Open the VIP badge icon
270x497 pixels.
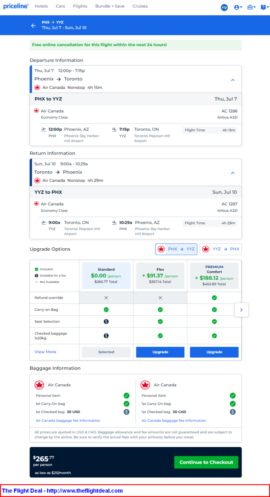[224, 7]
